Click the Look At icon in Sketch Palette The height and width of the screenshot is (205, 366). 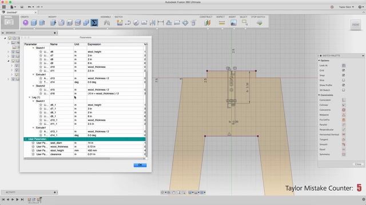(344, 65)
